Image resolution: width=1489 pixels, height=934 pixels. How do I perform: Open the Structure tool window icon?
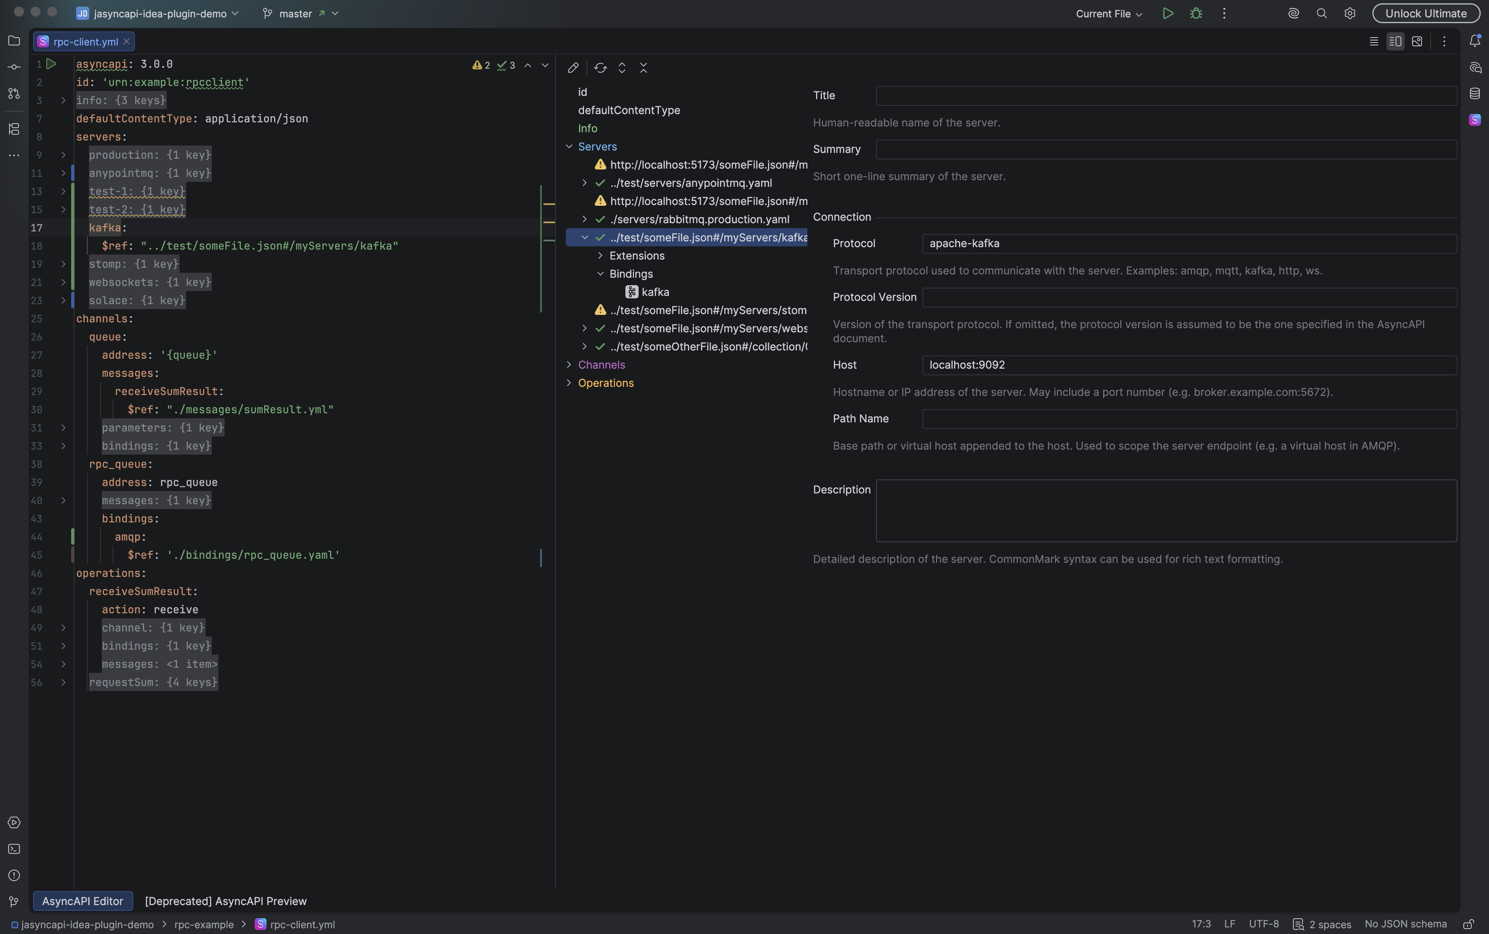(14, 129)
